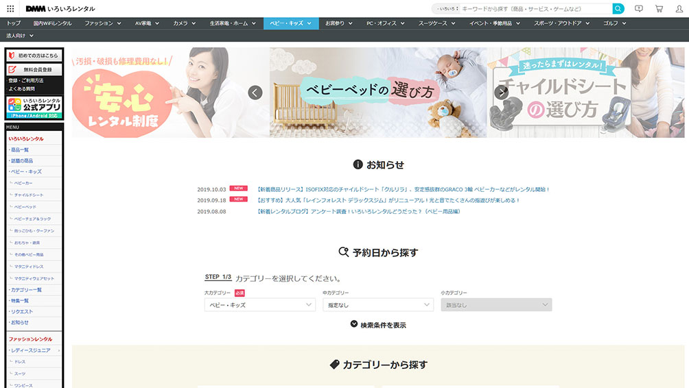Open the チャイルドシートの選び方 banner

(586, 93)
